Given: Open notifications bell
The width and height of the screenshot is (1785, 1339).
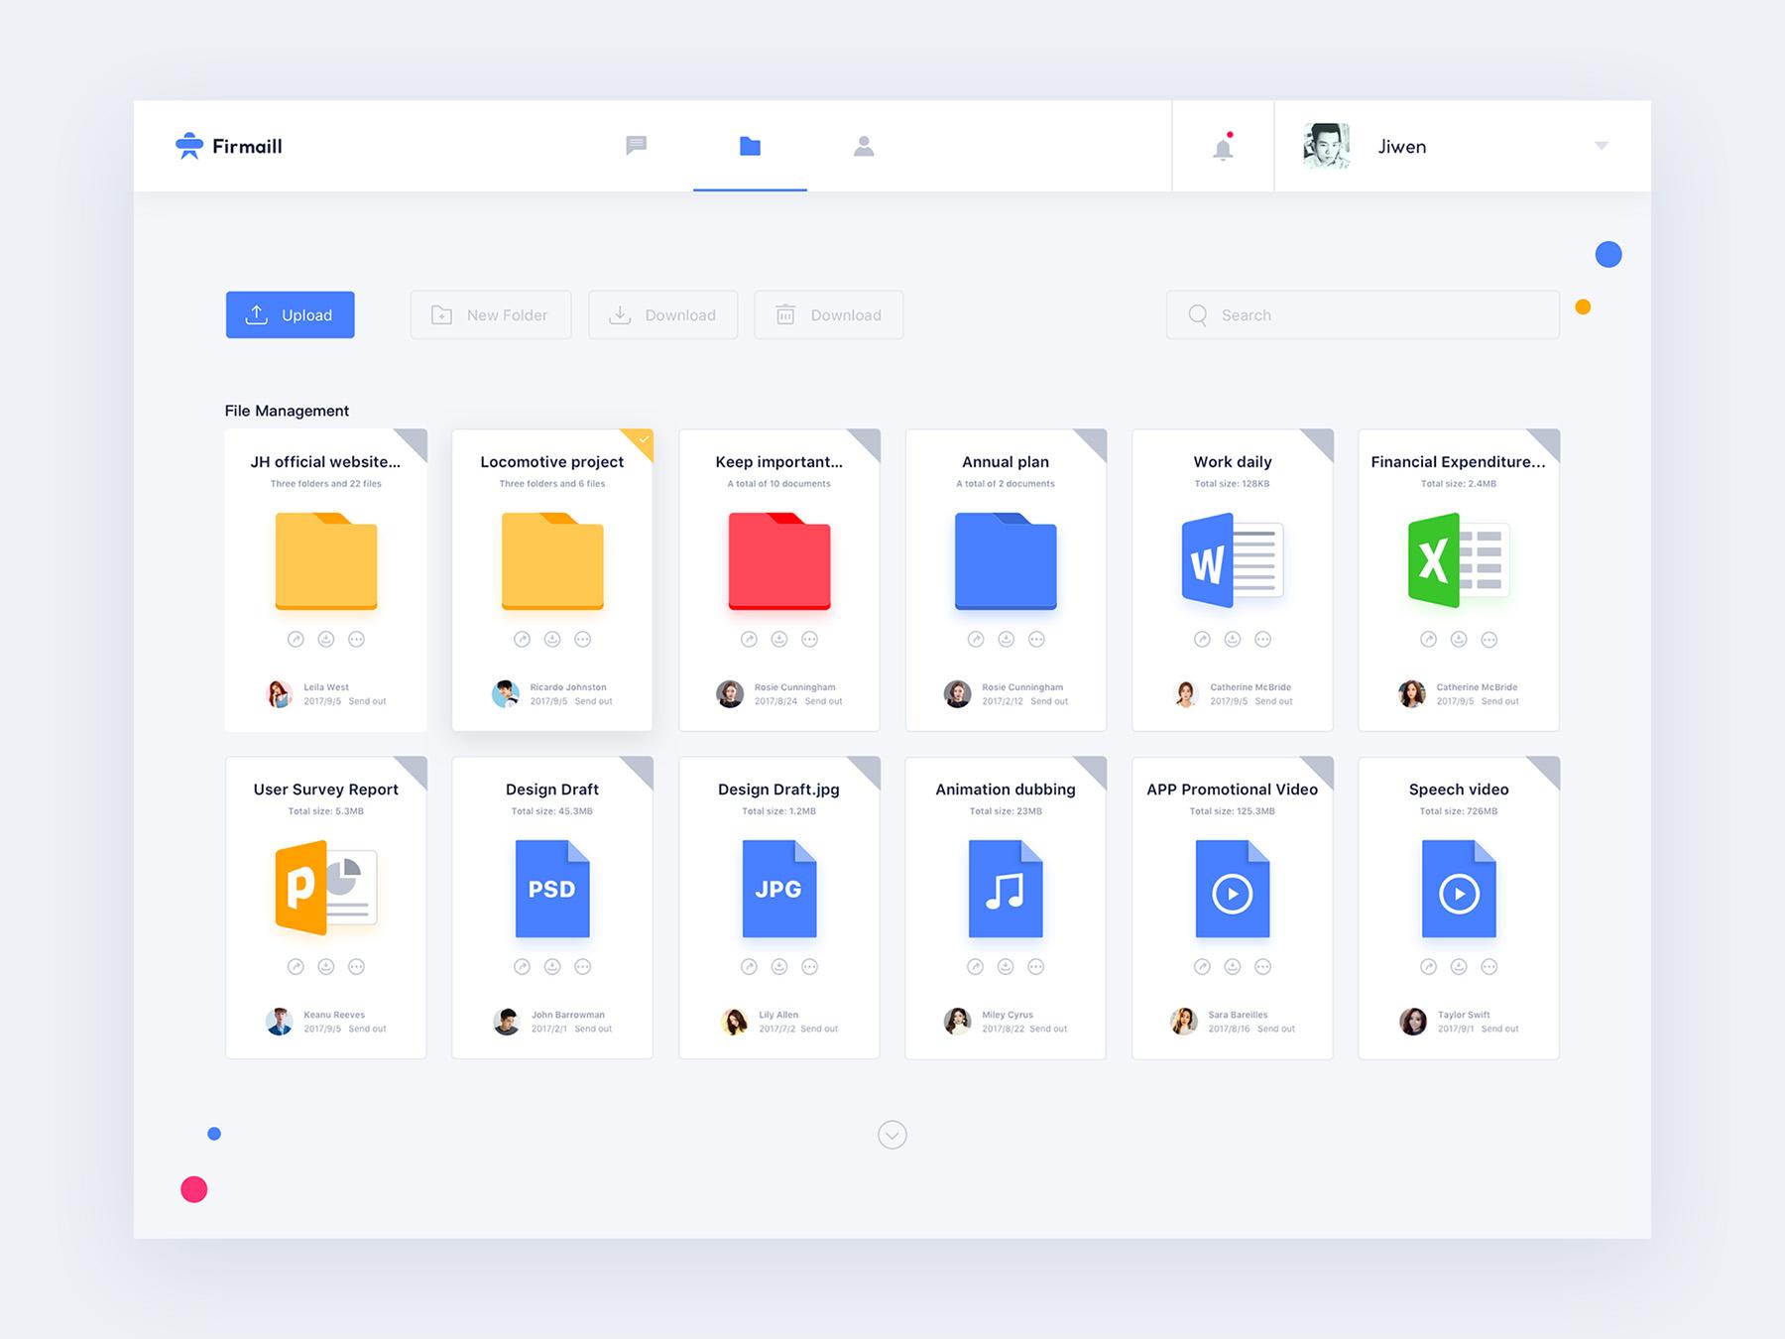Looking at the screenshot, I should pyautogui.click(x=1224, y=147).
